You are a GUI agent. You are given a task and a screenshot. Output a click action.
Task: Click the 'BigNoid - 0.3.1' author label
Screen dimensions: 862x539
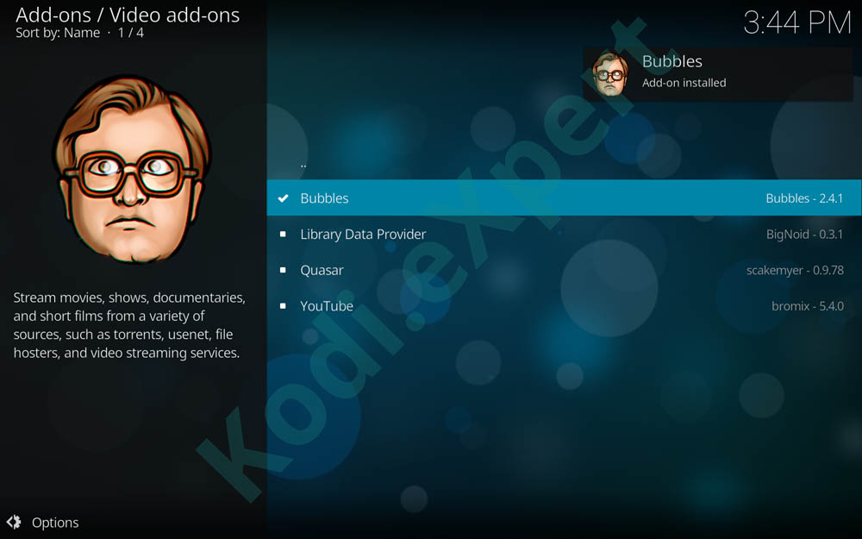804,235
